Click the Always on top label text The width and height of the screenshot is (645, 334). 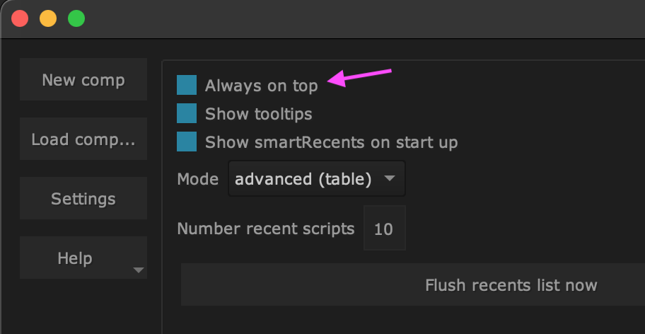coord(261,86)
